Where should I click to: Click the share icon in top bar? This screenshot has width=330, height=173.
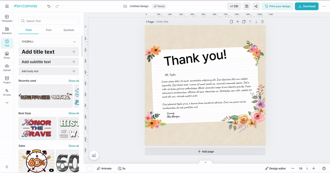click(256, 6)
